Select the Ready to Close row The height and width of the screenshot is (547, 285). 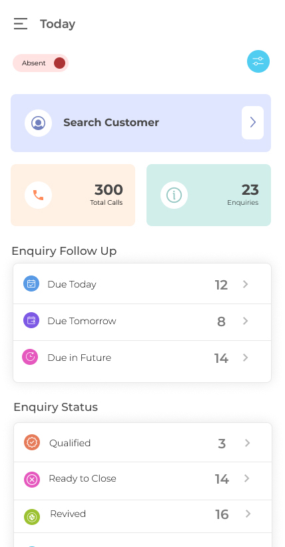143,481
